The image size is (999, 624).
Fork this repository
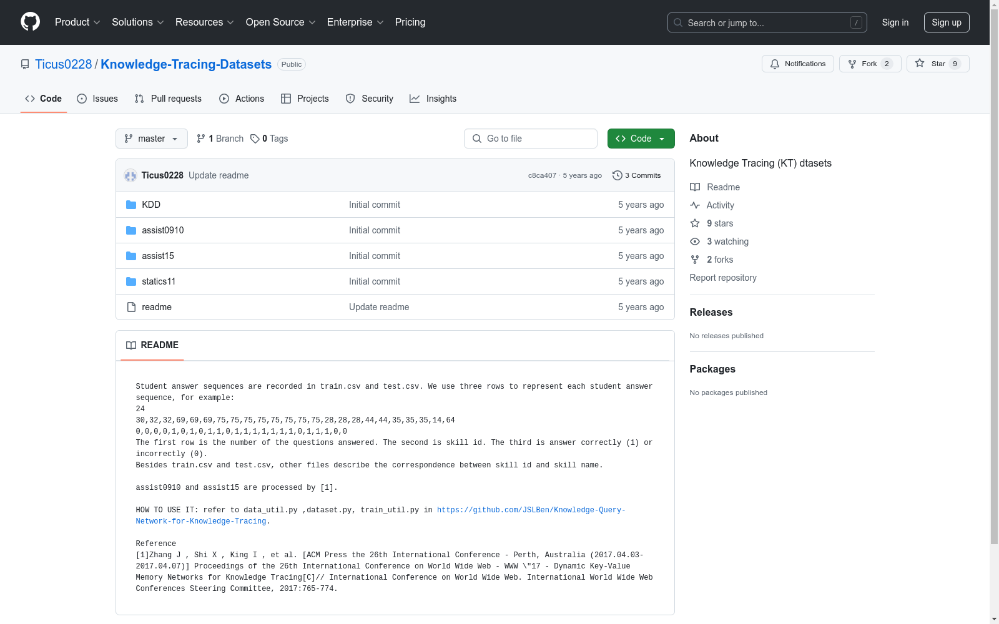[870, 64]
